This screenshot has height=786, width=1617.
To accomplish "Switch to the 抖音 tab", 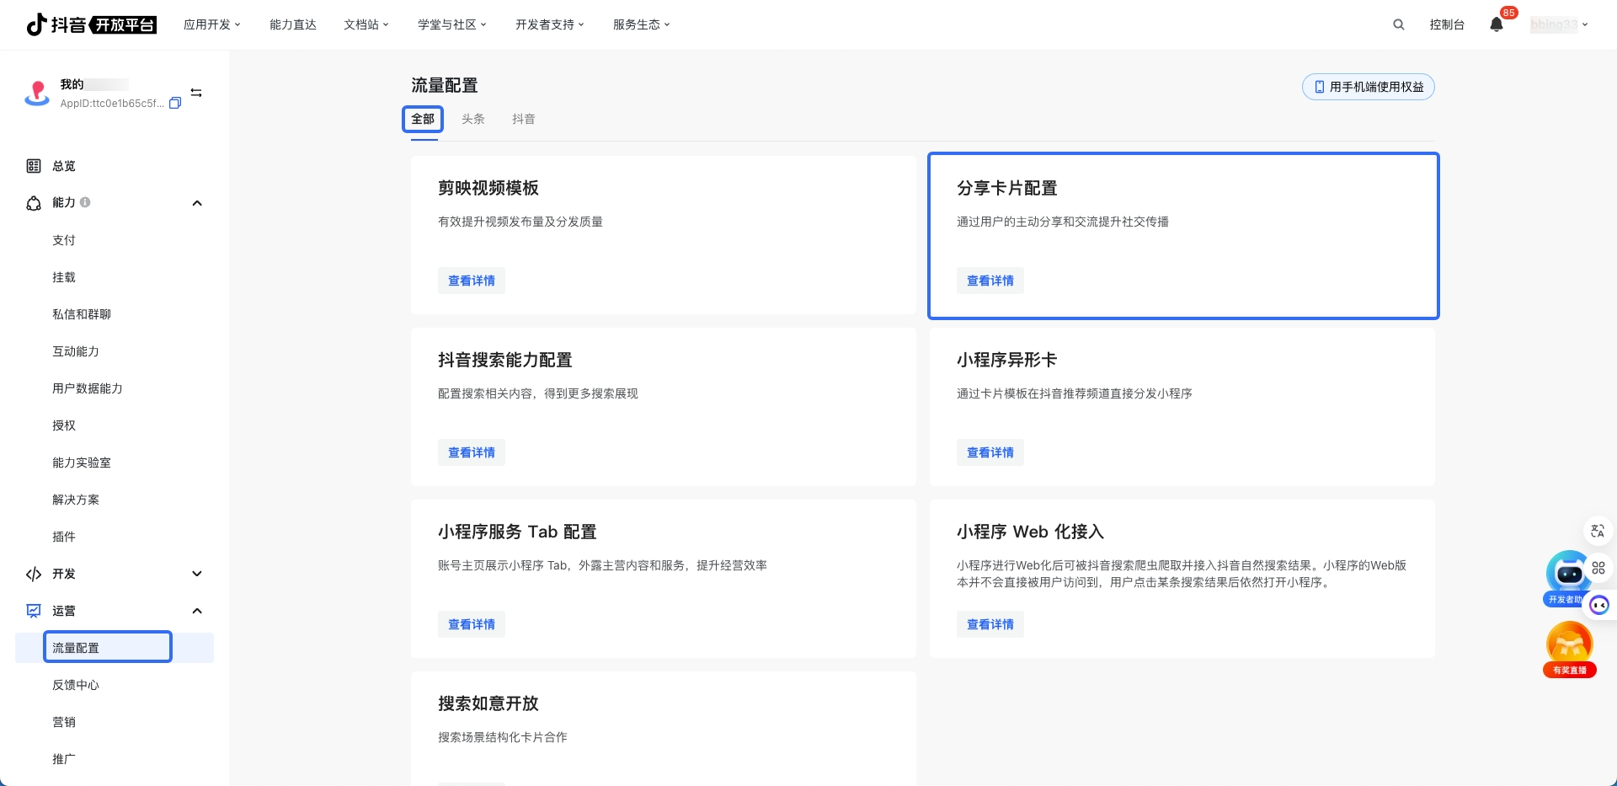I will pyautogui.click(x=524, y=119).
